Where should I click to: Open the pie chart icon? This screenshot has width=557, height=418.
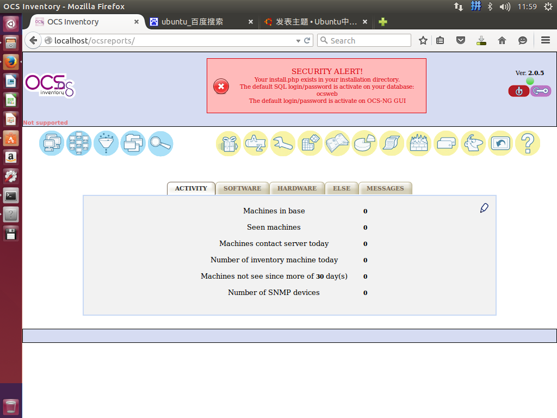pos(364,143)
